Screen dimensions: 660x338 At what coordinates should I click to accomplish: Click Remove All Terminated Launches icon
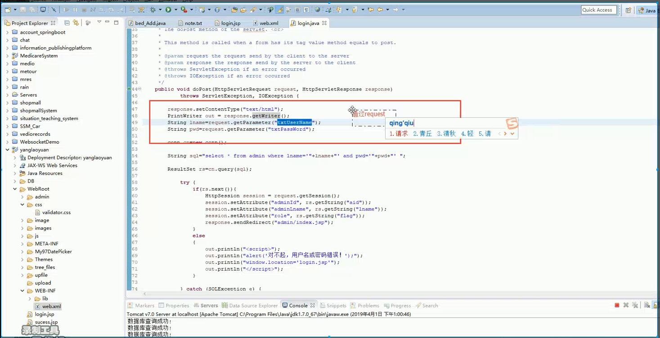click(635, 305)
